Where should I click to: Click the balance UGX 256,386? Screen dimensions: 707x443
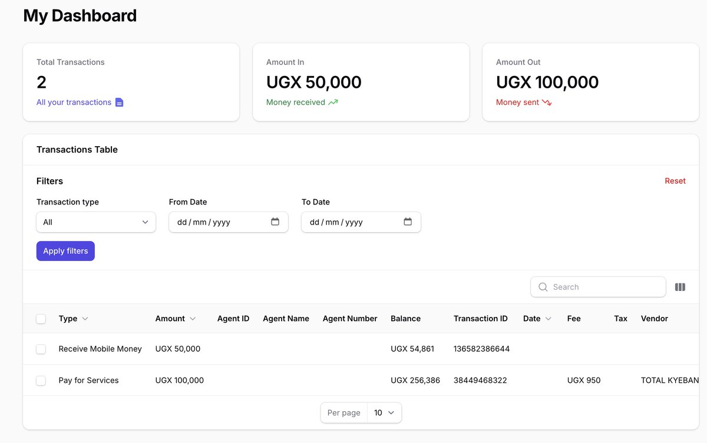[415, 381]
